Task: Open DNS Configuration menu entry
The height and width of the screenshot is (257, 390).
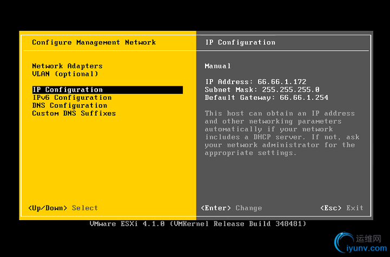Action: click(x=70, y=106)
